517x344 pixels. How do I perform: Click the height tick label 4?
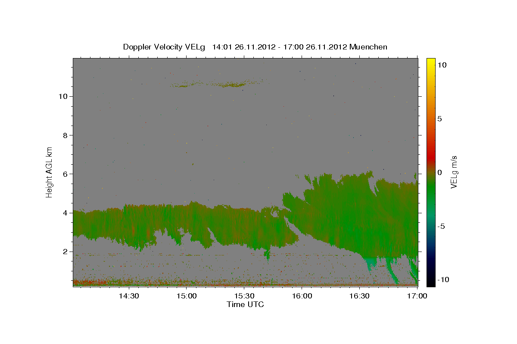pos(64,213)
